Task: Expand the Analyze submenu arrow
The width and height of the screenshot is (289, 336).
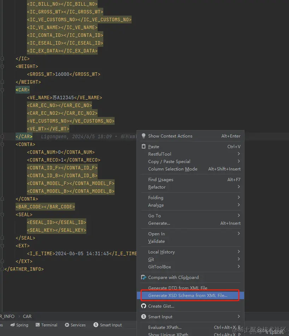Action: [x=239, y=205]
